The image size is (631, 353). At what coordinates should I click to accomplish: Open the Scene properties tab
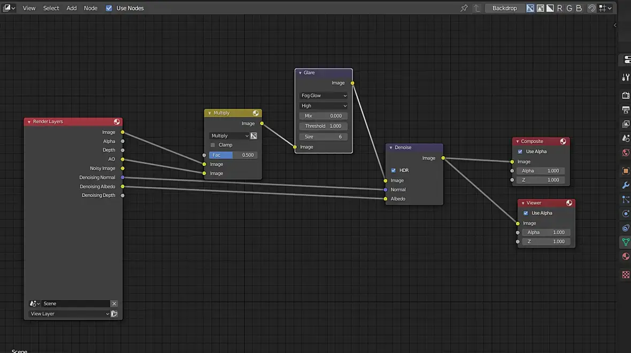pos(626,138)
